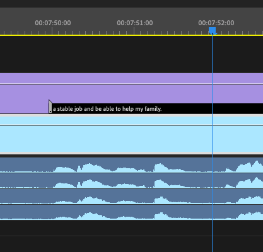Click the caption clip's start trim handle
Image resolution: width=263 pixels, height=252 pixels.
coord(50,106)
